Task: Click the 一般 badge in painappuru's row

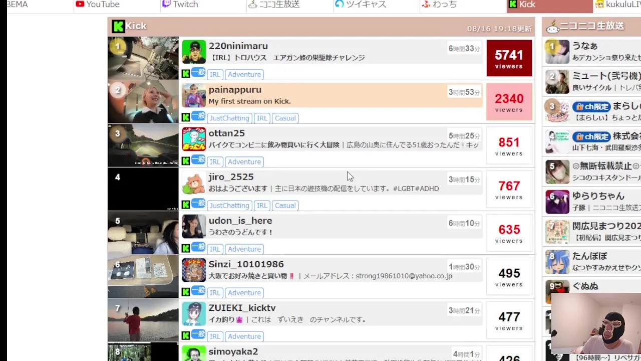Action: pyautogui.click(x=198, y=116)
